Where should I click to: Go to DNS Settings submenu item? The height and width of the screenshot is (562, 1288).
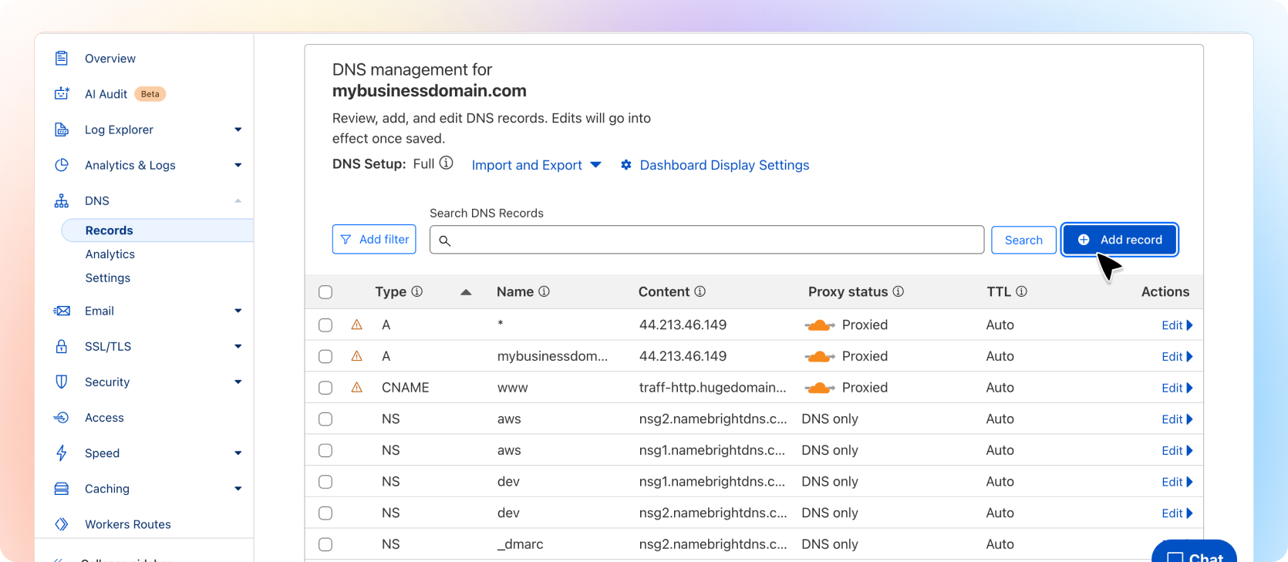coord(108,278)
